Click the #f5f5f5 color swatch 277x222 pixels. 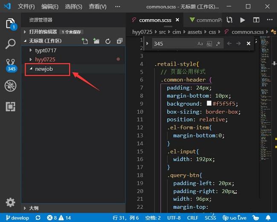(209, 104)
